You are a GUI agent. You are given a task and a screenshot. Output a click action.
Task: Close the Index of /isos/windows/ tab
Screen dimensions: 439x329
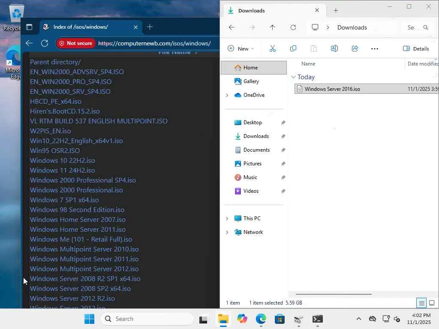click(x=135, y=27)
